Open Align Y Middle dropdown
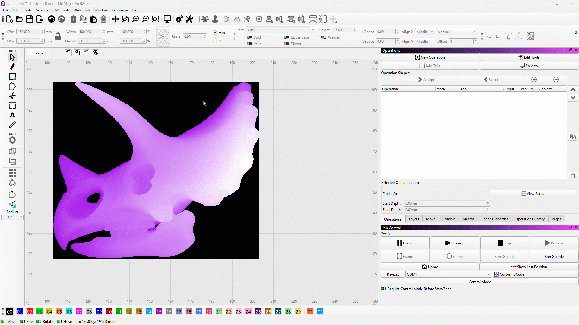 425,41
